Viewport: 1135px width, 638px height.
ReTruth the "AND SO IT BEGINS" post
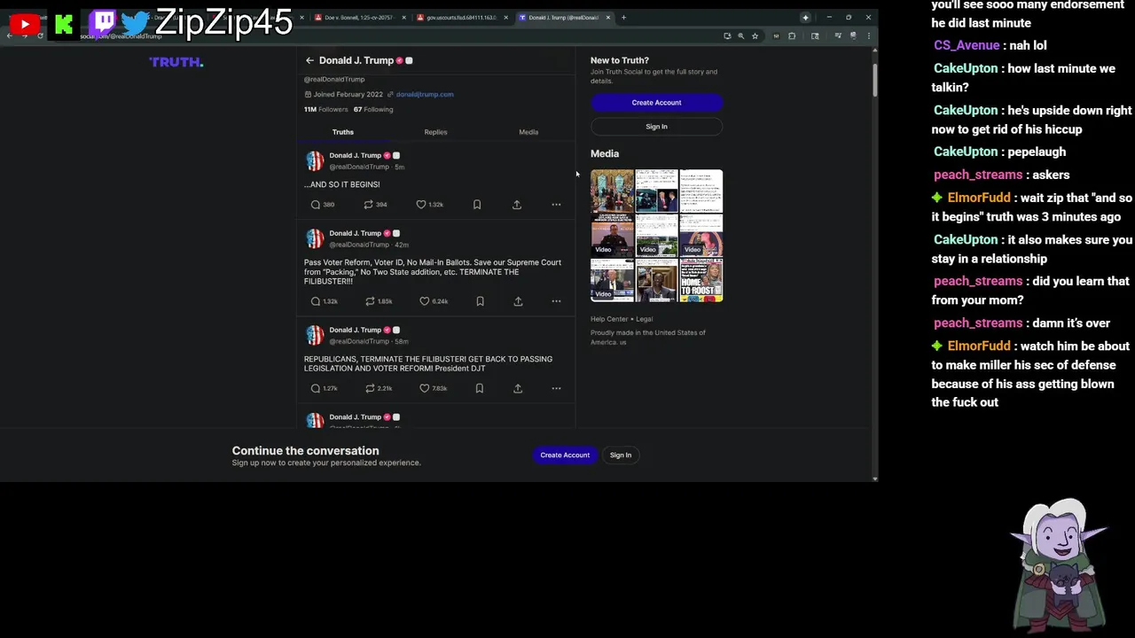coord(376,205)
